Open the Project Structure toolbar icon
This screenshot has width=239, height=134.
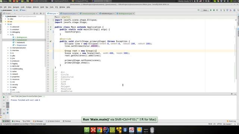tap(234, 10)
